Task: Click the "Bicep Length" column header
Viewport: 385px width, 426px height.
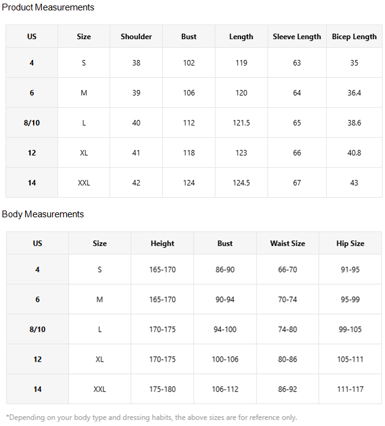Action: (x=354, y=37)
